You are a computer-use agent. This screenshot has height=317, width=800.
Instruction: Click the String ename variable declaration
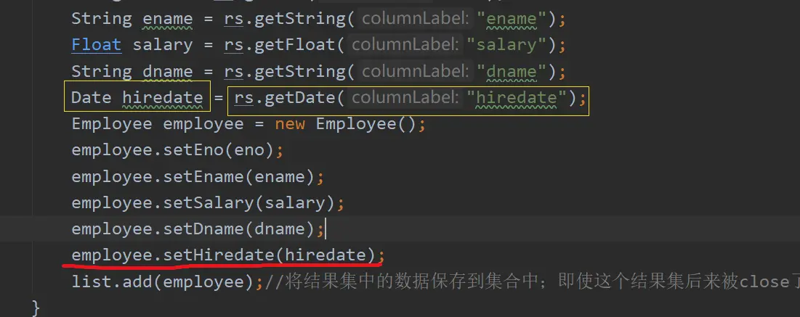point(132,19)
